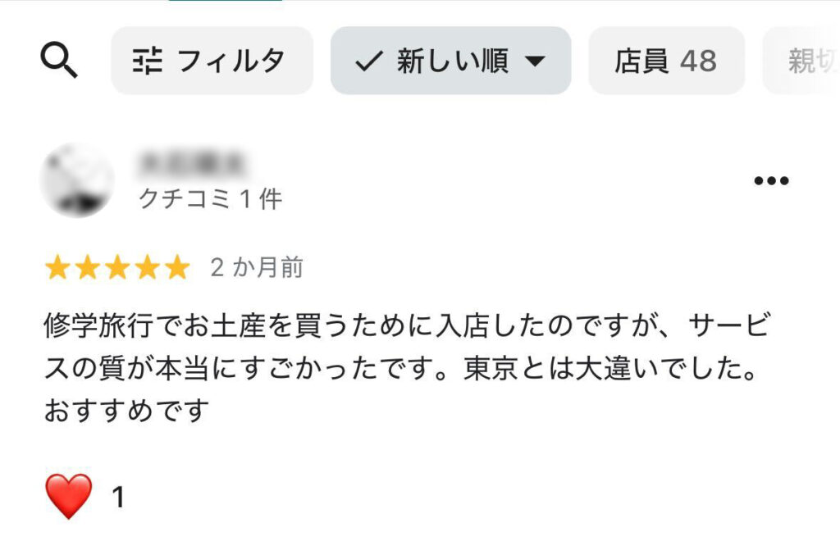Viewport: 840px width, 550px height.
Task: Open the three-dot review options menu
Action: (x=770, y=181)
